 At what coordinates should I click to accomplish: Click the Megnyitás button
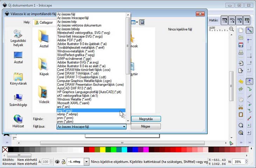pos(146,119)
